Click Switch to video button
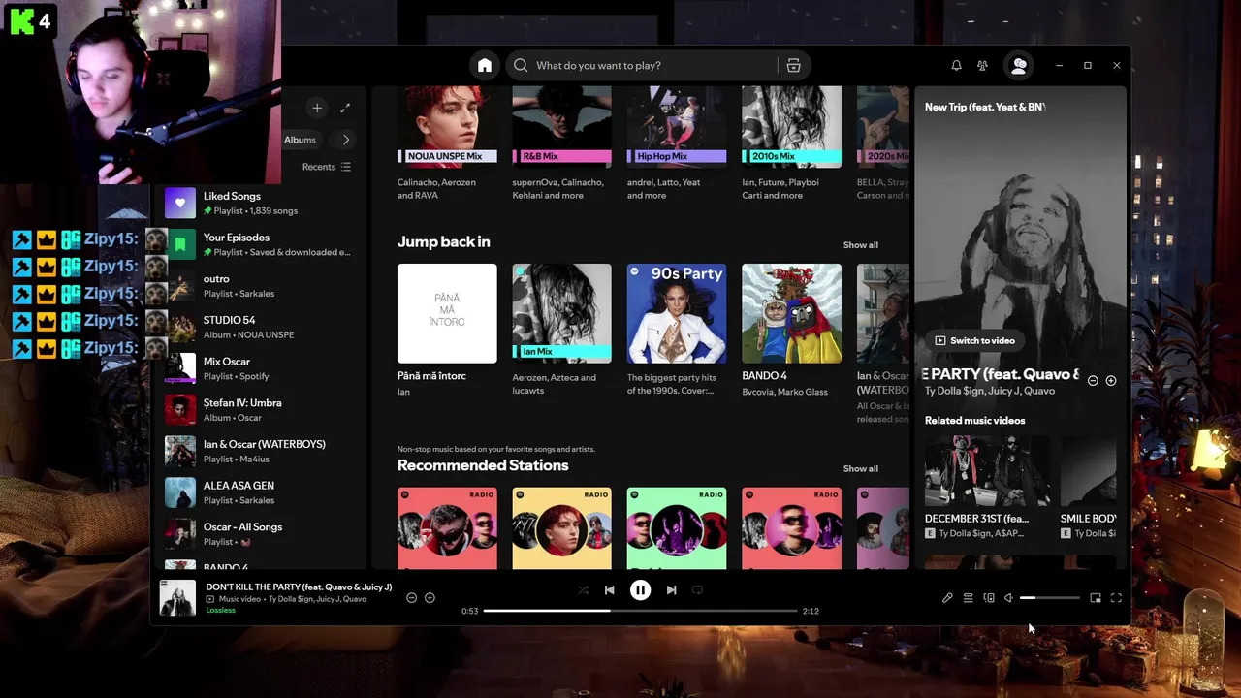This screenshot has width=1241, height=698. [x=974, y=340]
